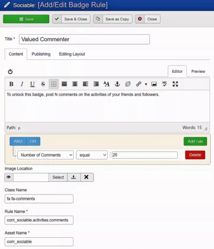Viewport: 214px width, 249px height.
Task: Toggle fullscreen editor mode icon
Action: pos(175,84)
